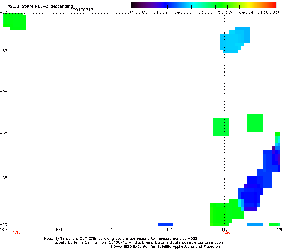Click the -58 latitude axis label

click(3, 178)
